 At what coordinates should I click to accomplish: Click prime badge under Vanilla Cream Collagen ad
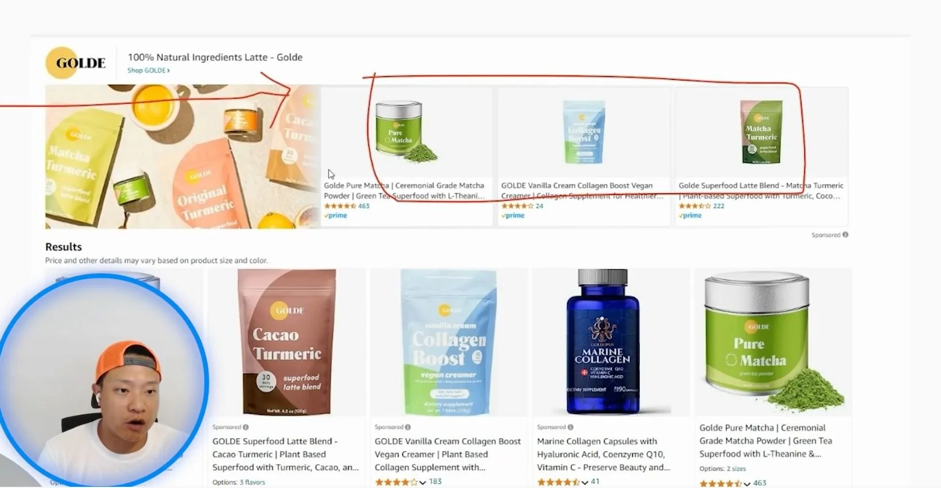pos(513,215)
